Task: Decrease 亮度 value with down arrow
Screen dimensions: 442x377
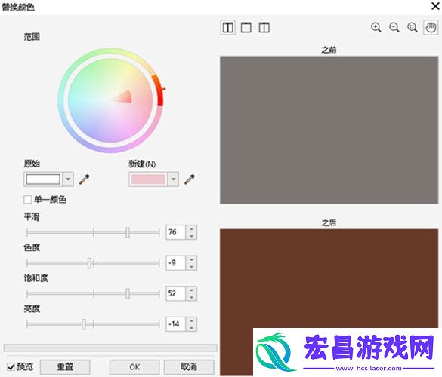Action: (191, 328)
